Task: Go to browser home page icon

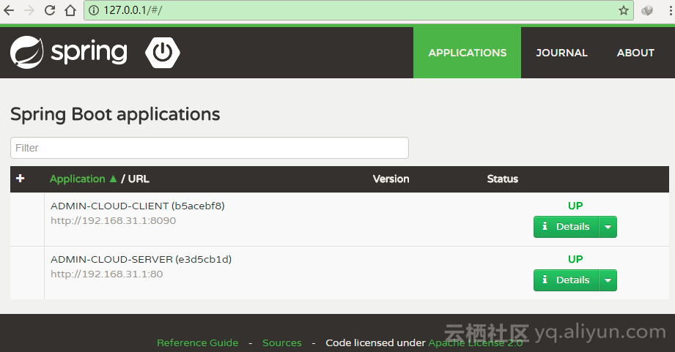Action: point(70,10)
